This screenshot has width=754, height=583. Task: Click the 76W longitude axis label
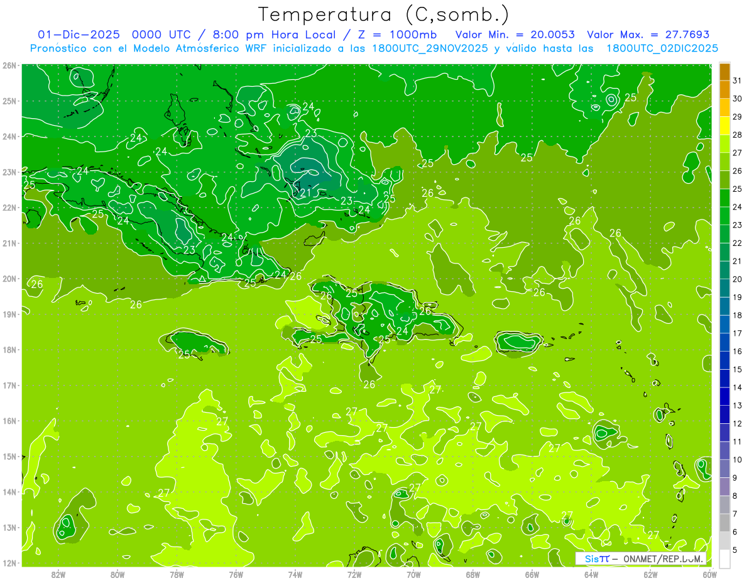pyautogui.click(x=236, y=574)
